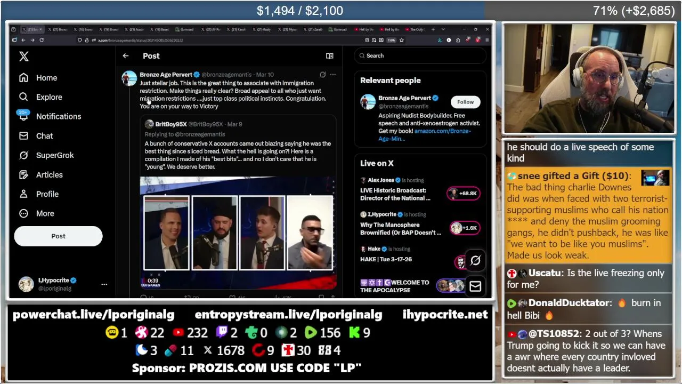Screen dimensions: 682x384
Task: Close the active (21) Bro tab
Action: (x=40, y=29)
